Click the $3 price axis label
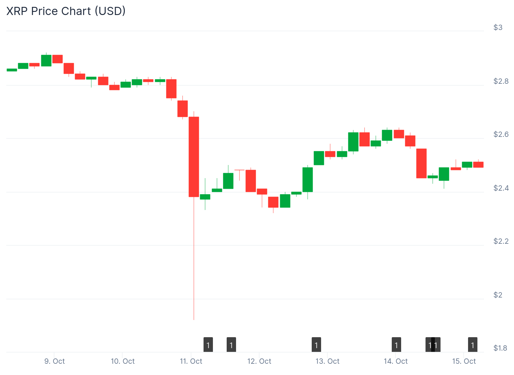The height and width of the screenshot is (375, 514). 498,27
